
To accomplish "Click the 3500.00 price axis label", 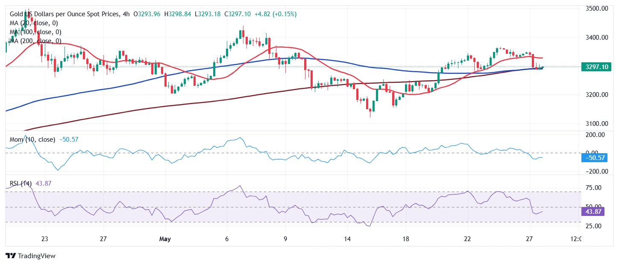I will tap(596, 8).
